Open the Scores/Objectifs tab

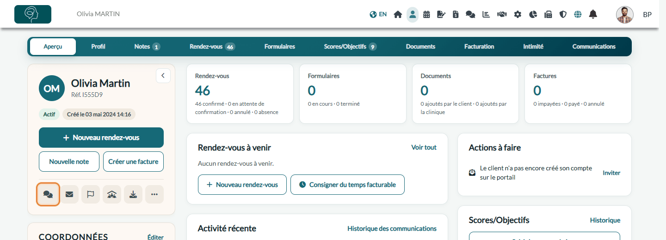(350, 47)
